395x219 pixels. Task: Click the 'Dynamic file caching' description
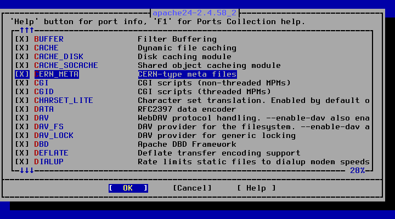coord(187,48)
